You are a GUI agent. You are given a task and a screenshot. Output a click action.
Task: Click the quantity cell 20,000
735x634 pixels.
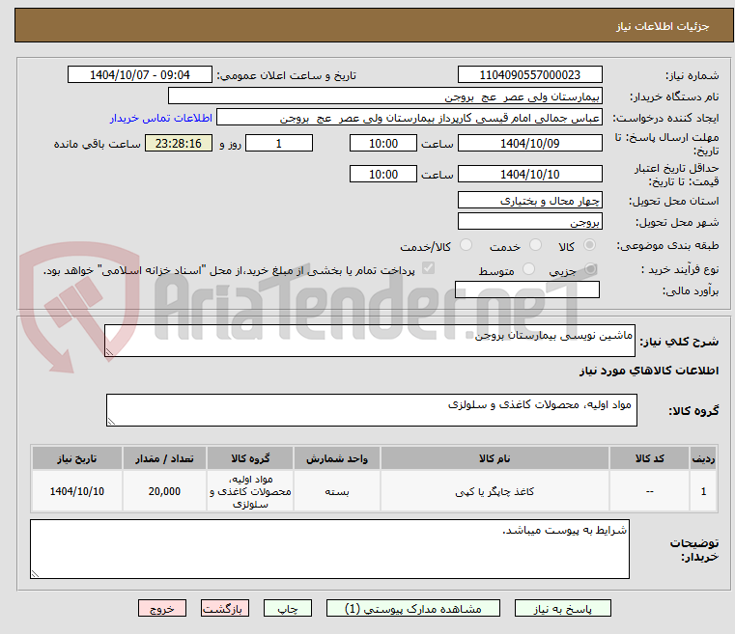[164, 491]
